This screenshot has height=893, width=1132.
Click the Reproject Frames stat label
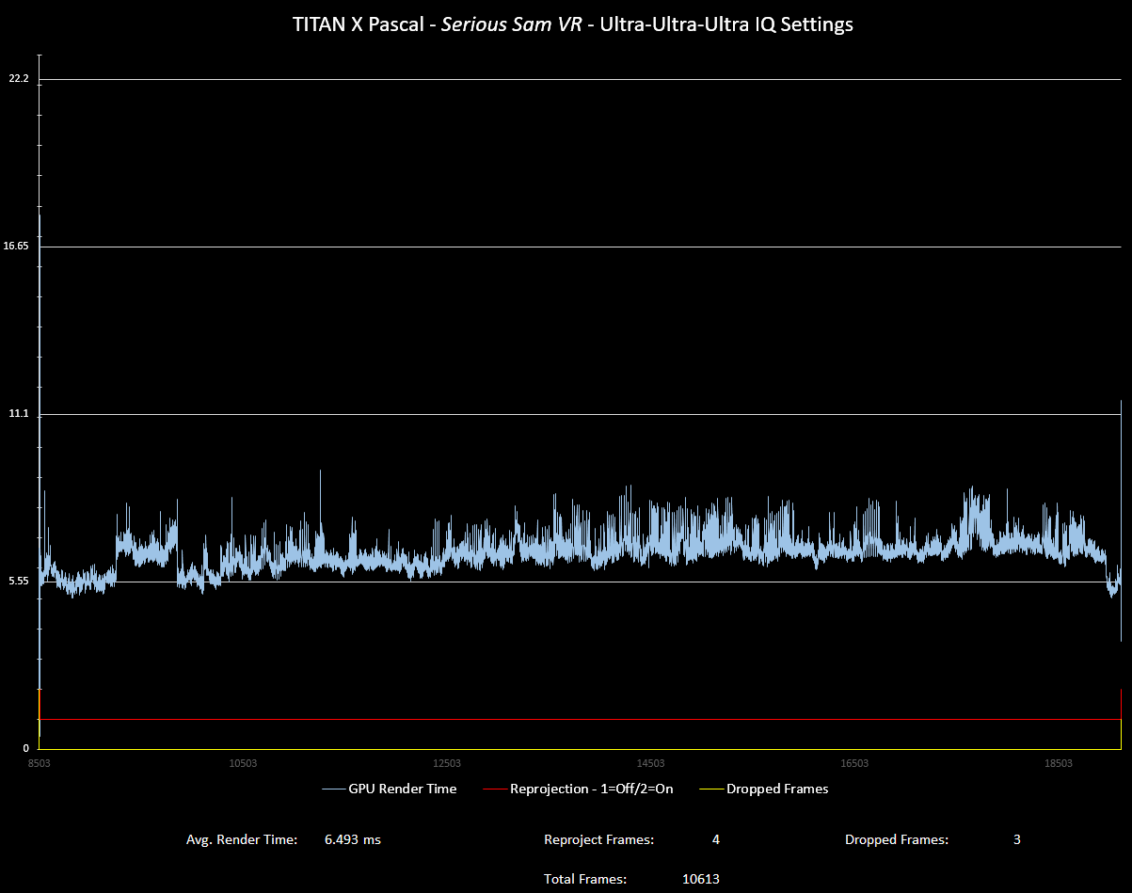coord(598,839)
